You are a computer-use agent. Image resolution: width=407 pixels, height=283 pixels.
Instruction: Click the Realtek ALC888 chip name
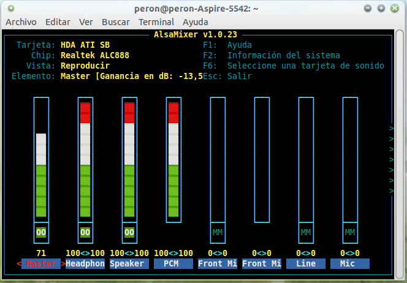pos(95,55)
